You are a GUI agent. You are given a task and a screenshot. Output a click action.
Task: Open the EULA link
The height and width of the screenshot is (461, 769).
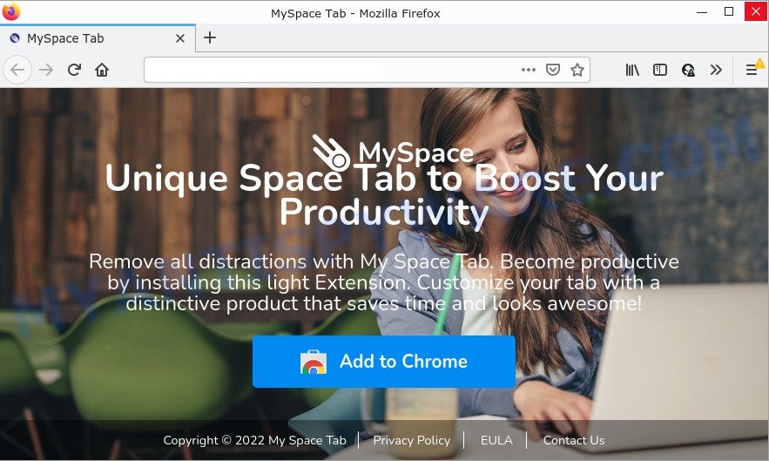[496, 440]
